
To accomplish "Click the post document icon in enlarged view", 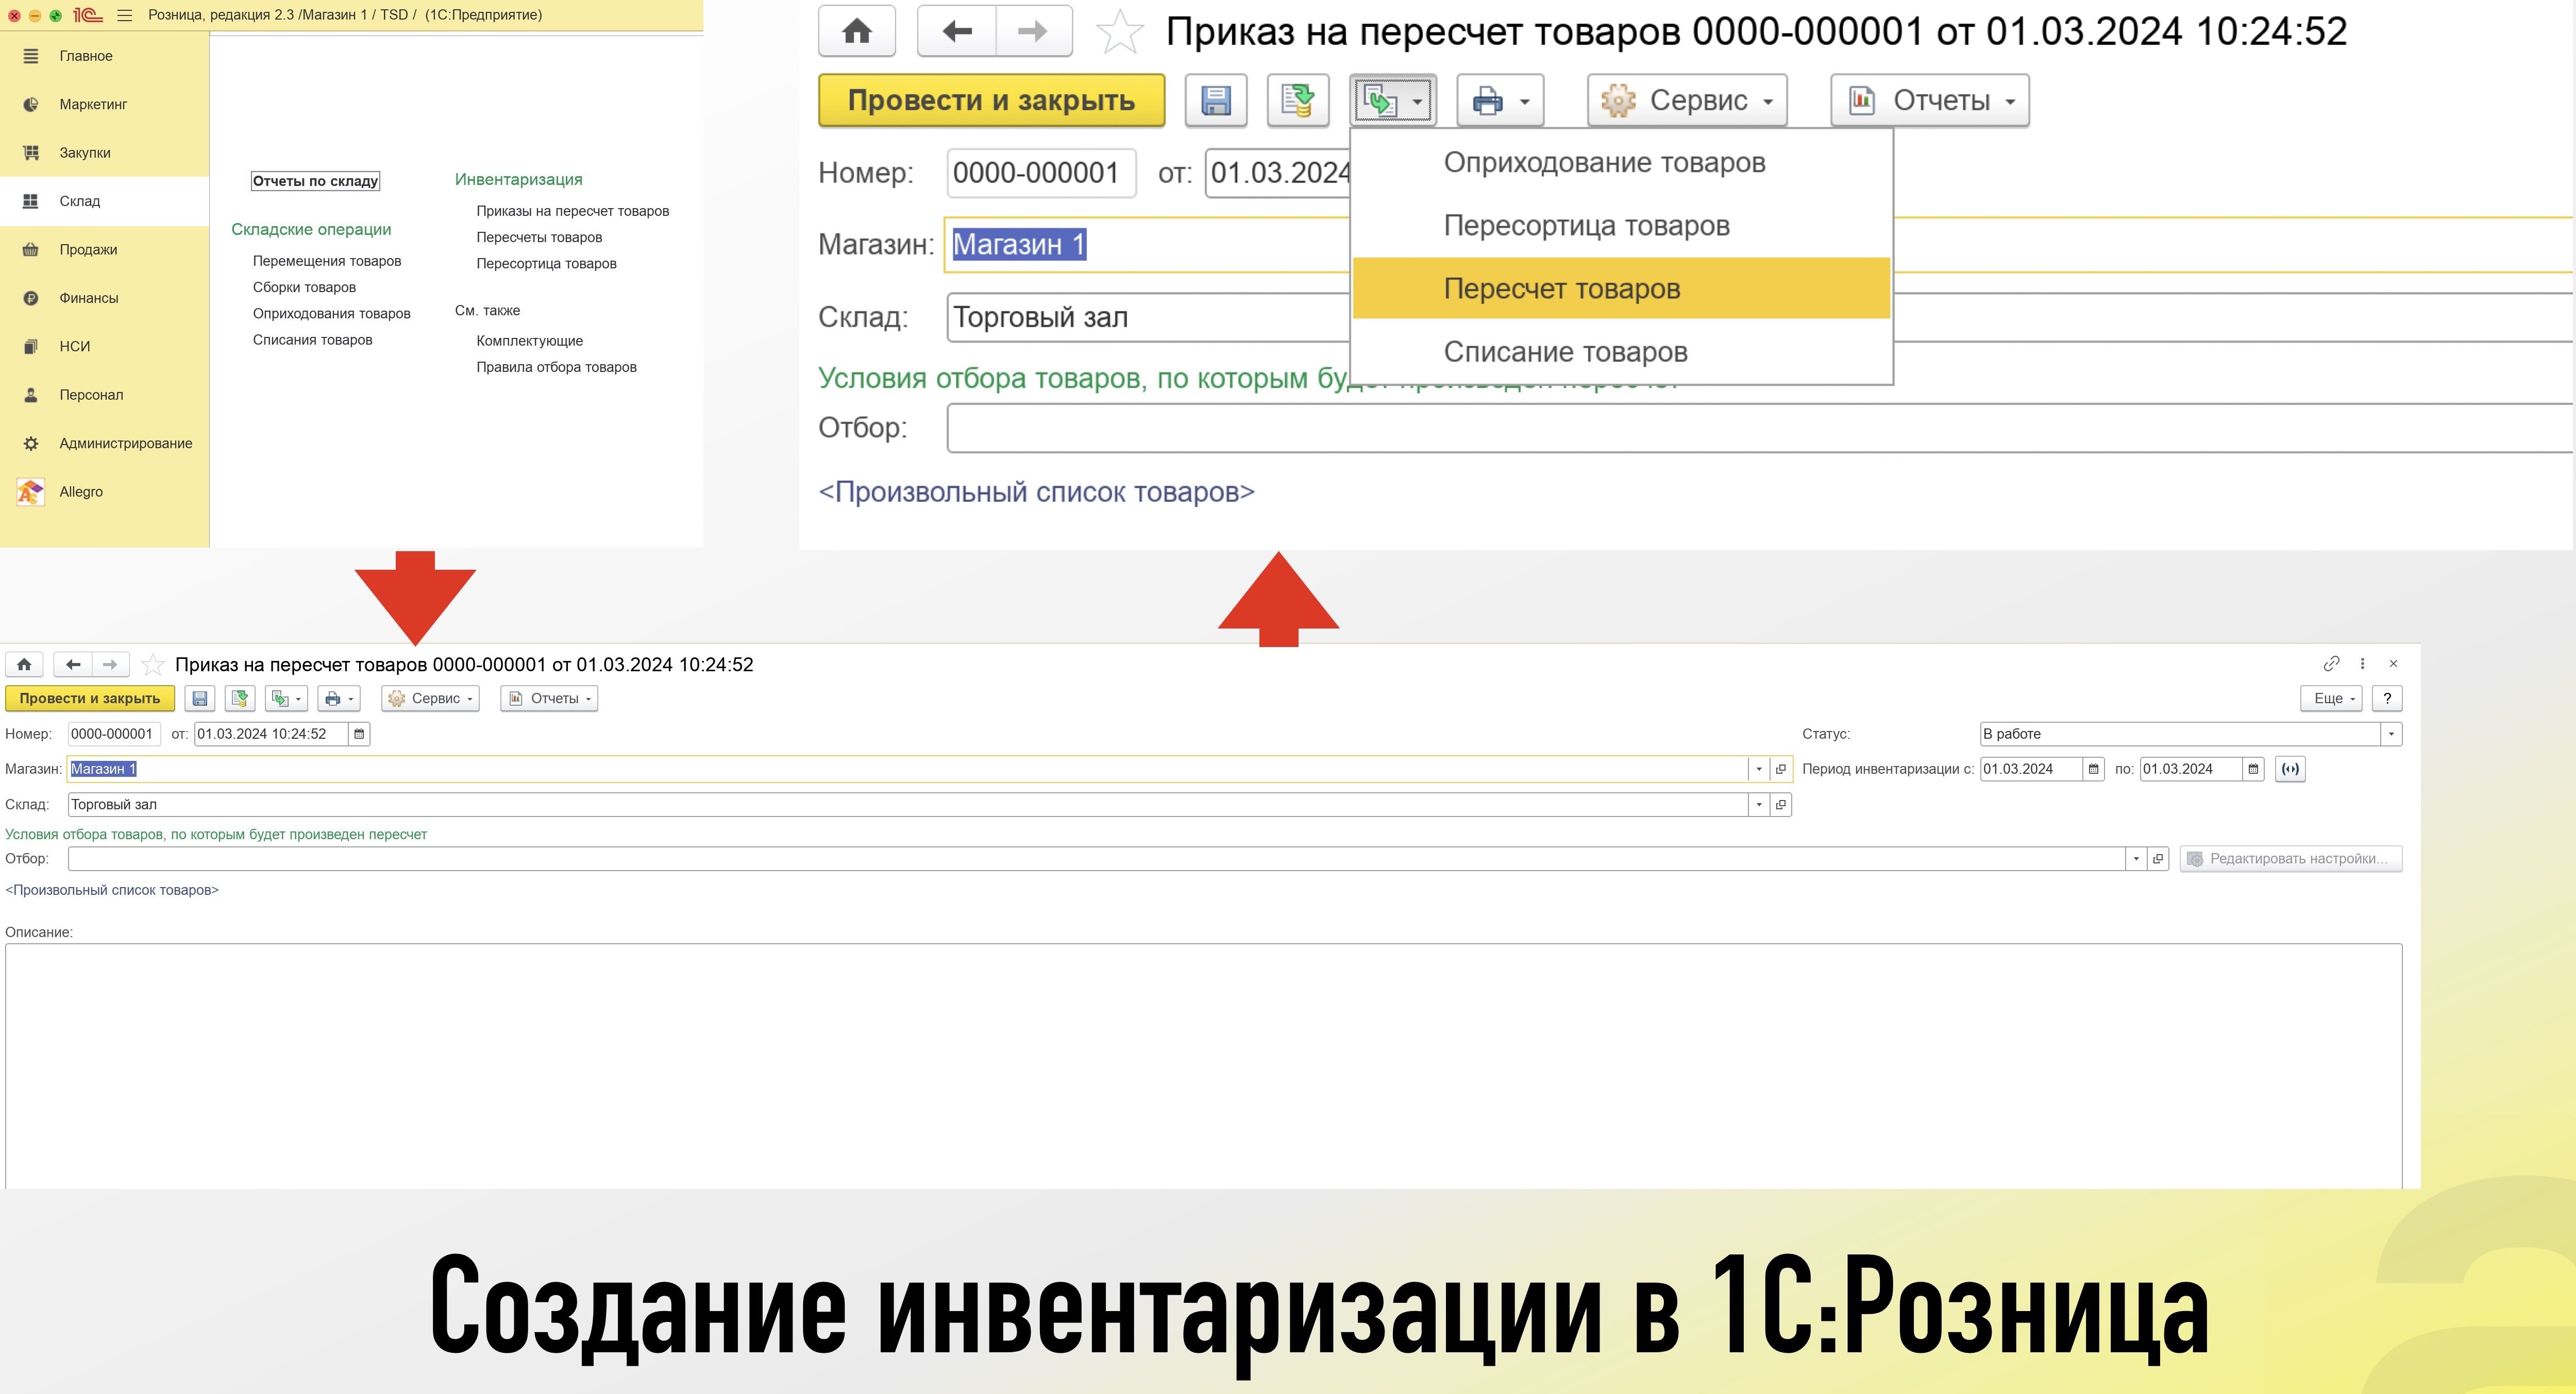I will 1298,100.
